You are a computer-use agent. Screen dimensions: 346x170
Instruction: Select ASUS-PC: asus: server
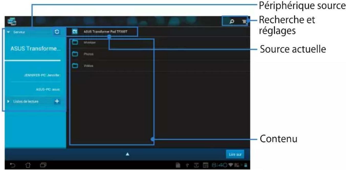click(48, 89)
